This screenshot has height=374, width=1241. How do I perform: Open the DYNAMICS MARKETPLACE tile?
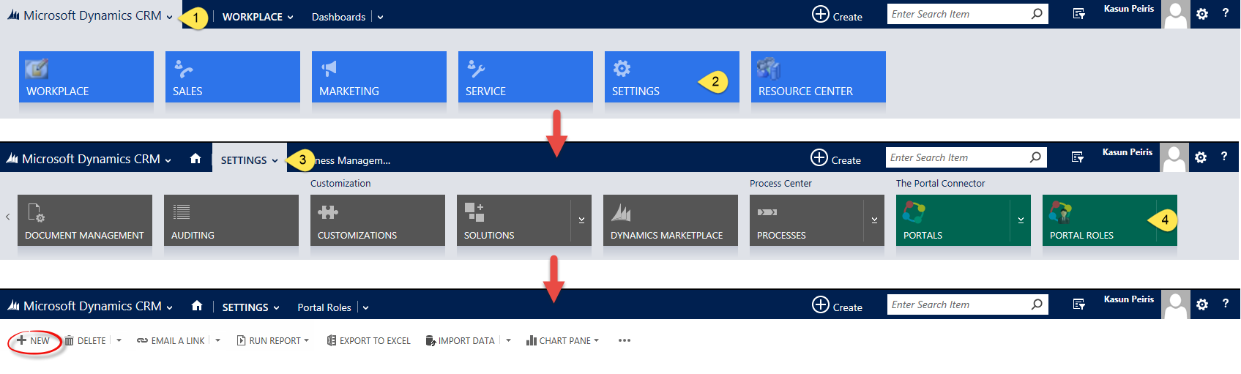[671, 220]
